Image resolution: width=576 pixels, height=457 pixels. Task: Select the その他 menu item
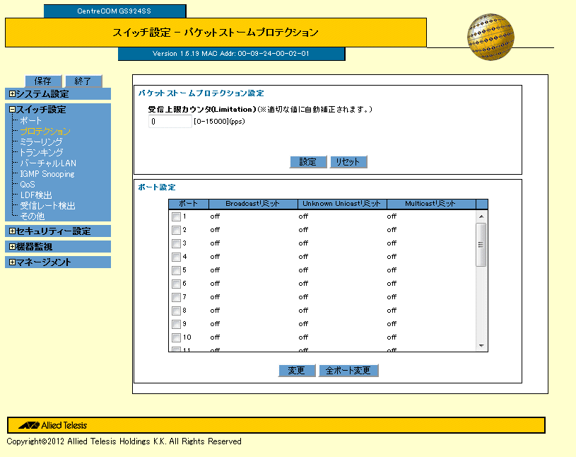(x=33, y=216)
